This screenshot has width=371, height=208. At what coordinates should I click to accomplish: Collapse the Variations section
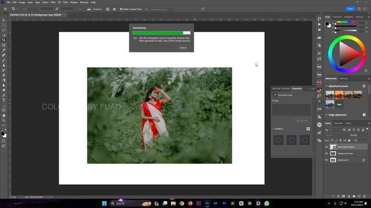click(273, 129)
